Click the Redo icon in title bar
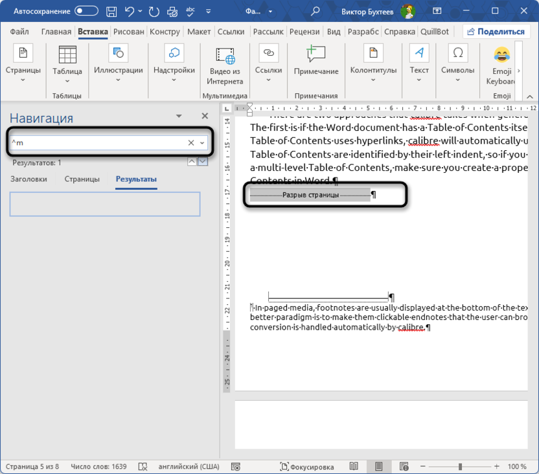539x474 pixels. click(154, 12)
